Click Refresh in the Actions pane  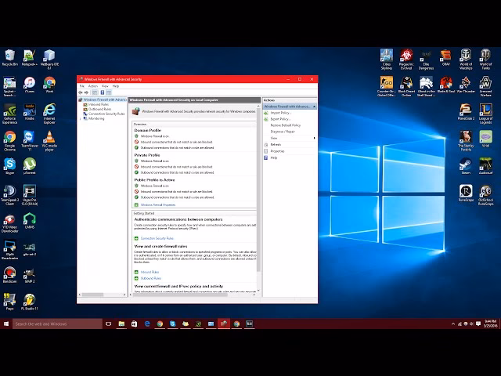[276, 144]
